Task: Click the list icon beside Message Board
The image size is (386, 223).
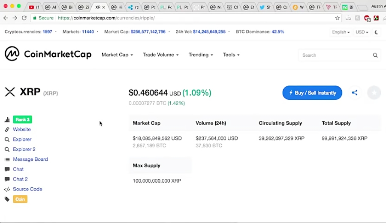Action: click(x=7, y=159)
